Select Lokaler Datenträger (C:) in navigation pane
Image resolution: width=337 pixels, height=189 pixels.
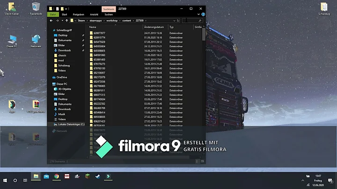tap(71, 124)
